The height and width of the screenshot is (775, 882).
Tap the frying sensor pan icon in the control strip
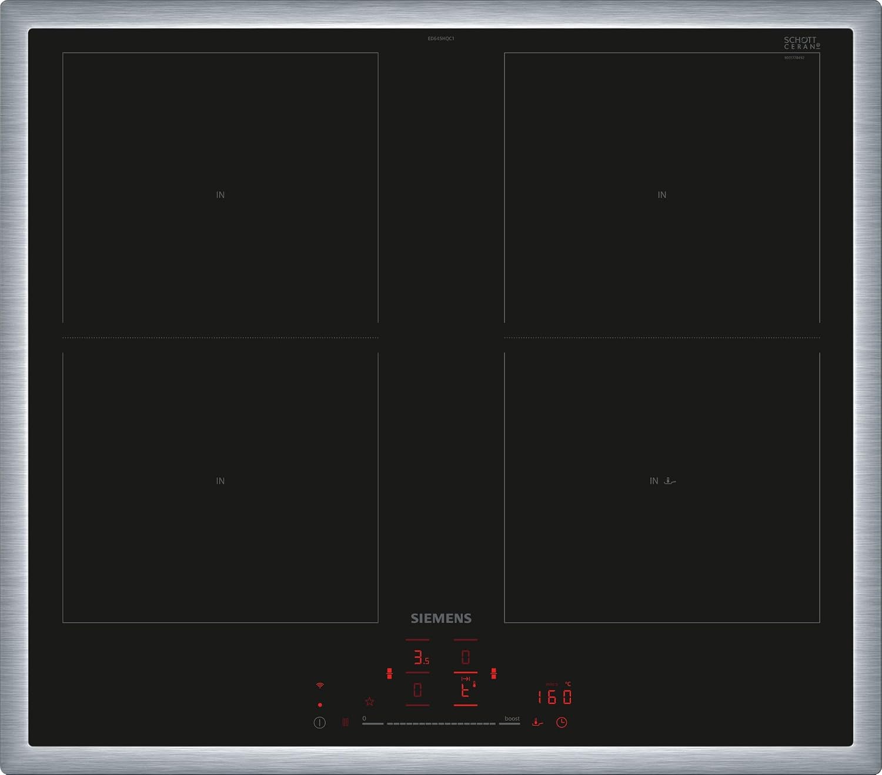pos(537,722)
